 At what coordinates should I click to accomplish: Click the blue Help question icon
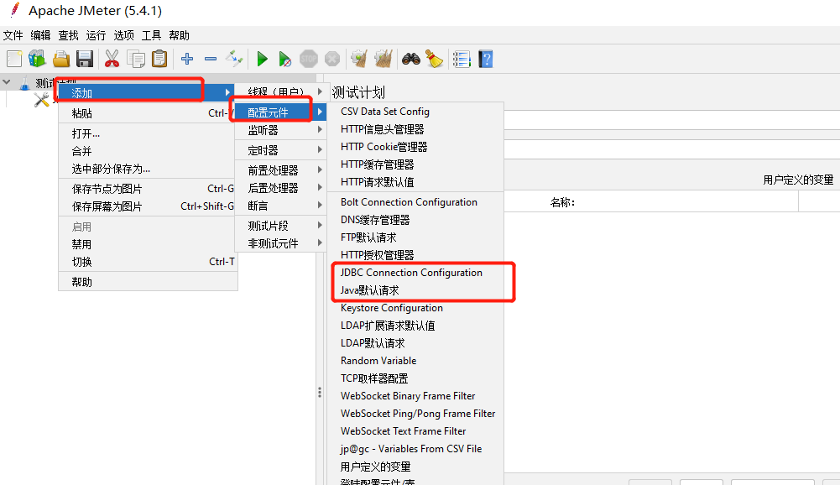(x=485, y=59)
